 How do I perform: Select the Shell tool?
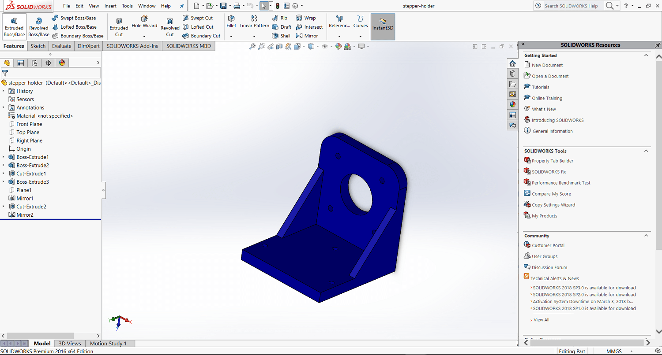[x=281, y=36]
